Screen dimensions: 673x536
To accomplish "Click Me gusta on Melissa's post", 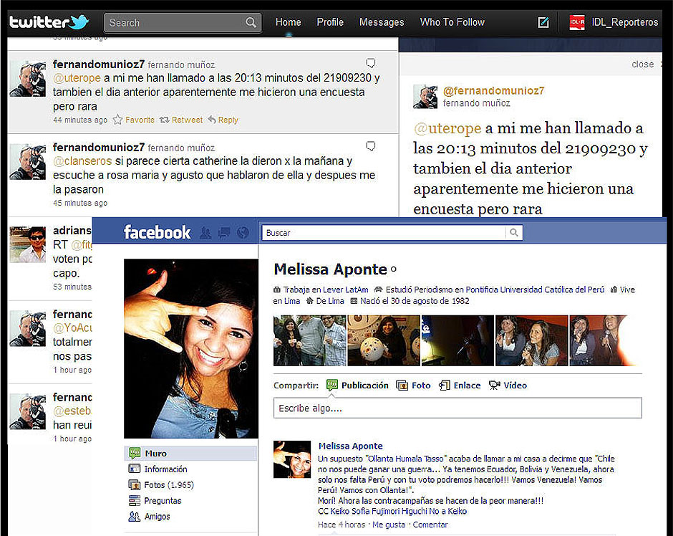I will [389, 525].
